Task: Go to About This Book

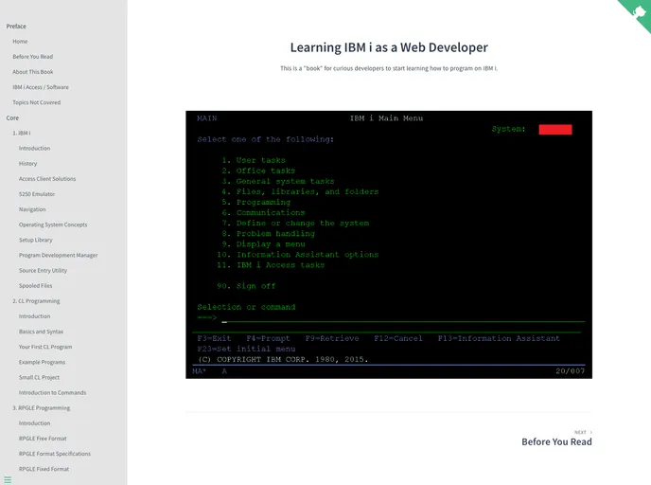Action: point(33,72)
